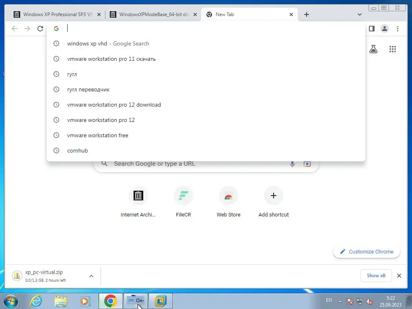412x309 pixels.
Task: Choose suggestion 'windows xp vhd'
Action: (206, 43)
